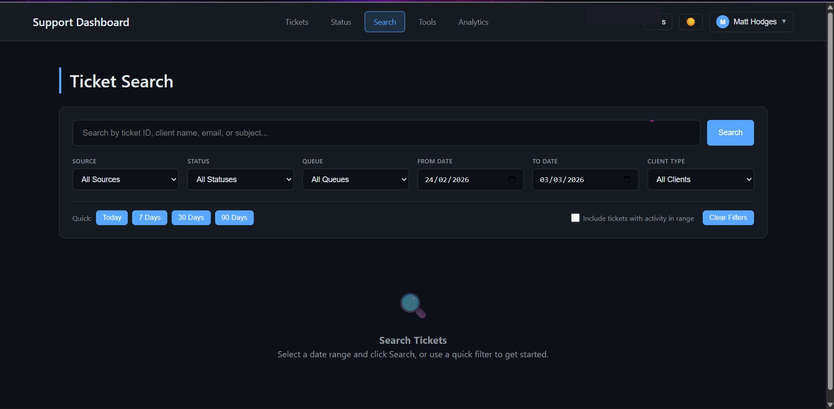Click Matt Hodges' avatar circle
This screenshot has height=409, width=834.
722,22
